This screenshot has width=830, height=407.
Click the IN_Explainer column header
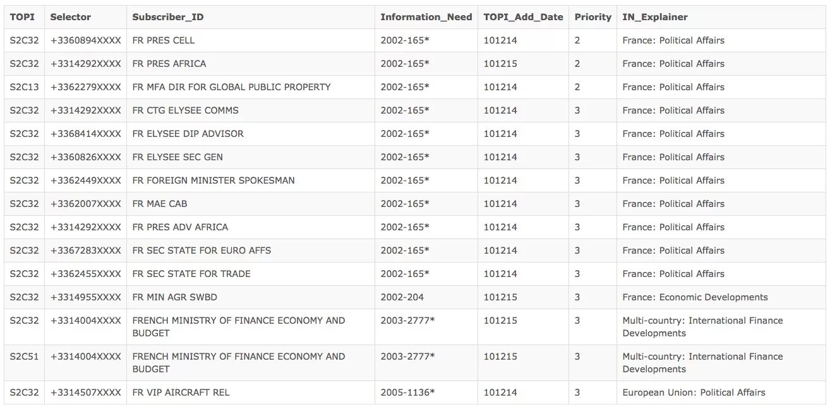tap(654, 17)
